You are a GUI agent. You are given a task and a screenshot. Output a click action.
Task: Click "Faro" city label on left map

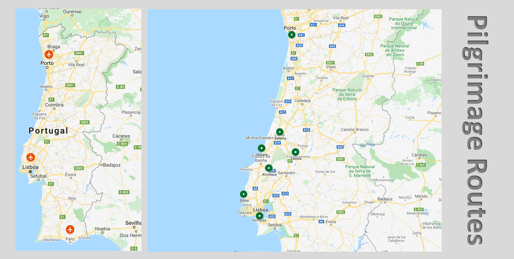click(x=70, y=239)
